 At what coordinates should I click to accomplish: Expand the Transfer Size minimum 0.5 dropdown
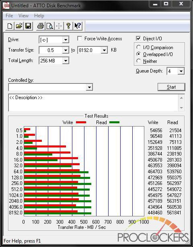click(66, 50)
